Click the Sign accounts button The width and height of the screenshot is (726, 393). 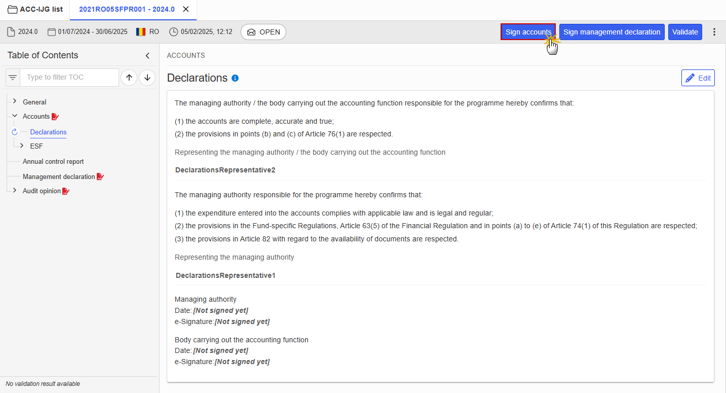tap(528, 32)
